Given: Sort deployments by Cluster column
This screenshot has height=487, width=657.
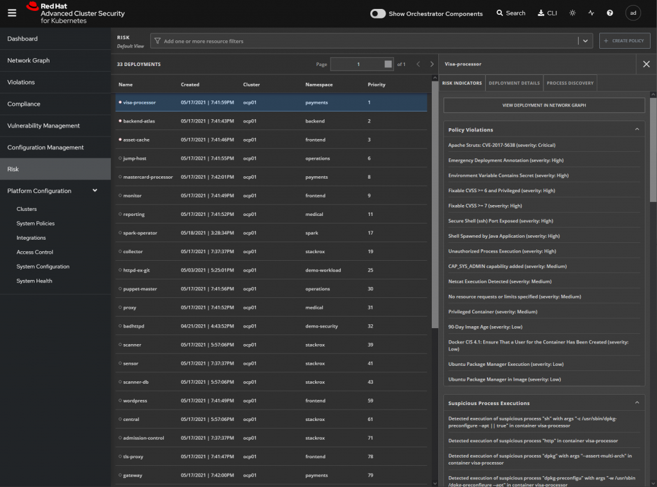Looking at the screenshot, I should [252, 85].
